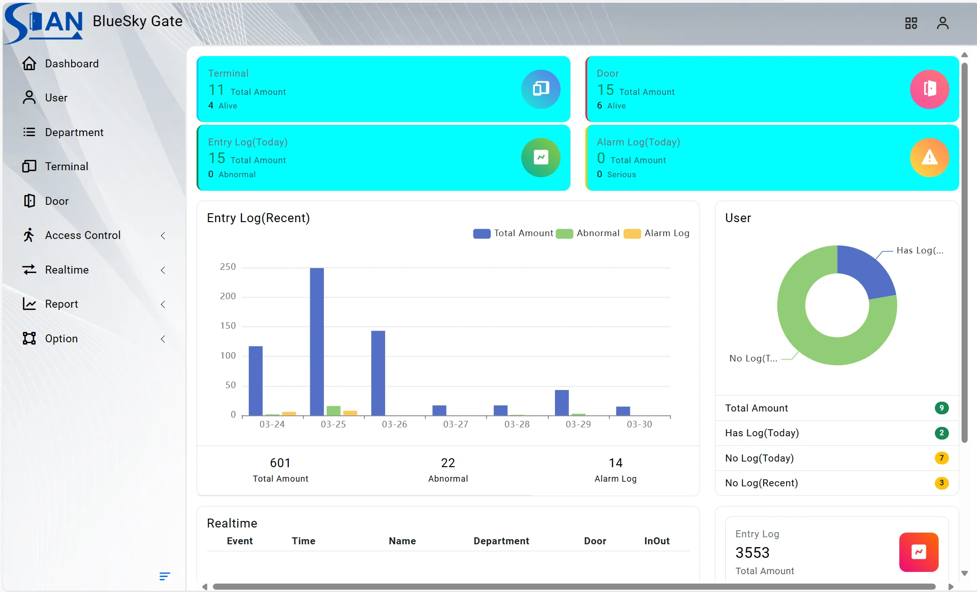Viewport: 977px width, 592px height.
Task: Expand the Access Control menu
Action: [x=163, y=235]
